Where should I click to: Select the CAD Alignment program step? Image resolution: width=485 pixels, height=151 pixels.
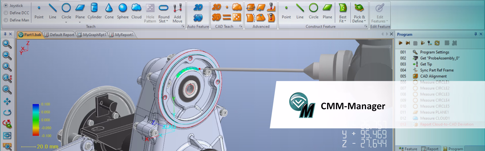[433, 76]
